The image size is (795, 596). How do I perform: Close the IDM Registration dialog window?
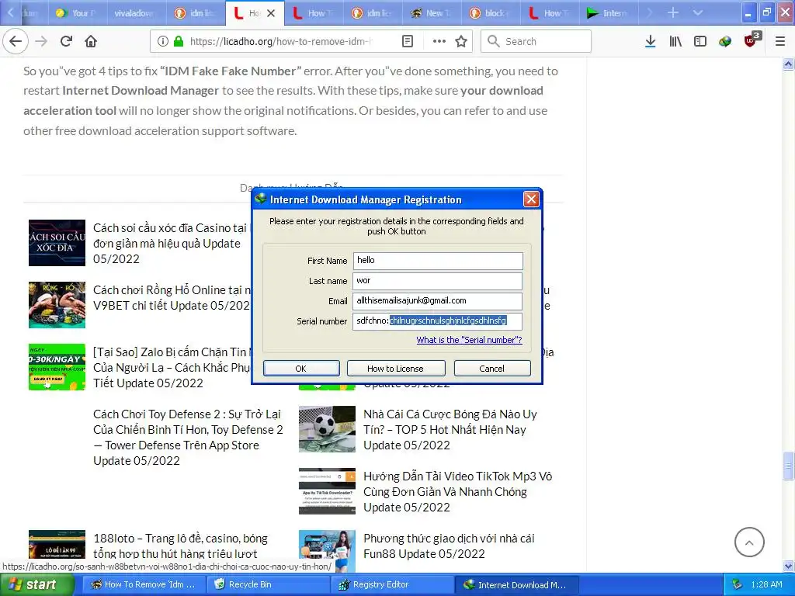pos(531,199)
